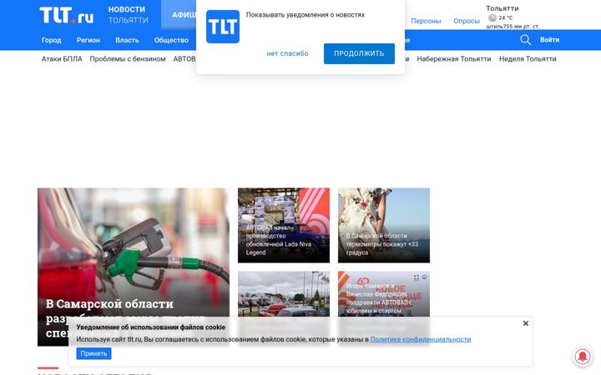Click the 24 °C temperature reading
Viewport: 601px width, 375px height.
pos(506,17)
